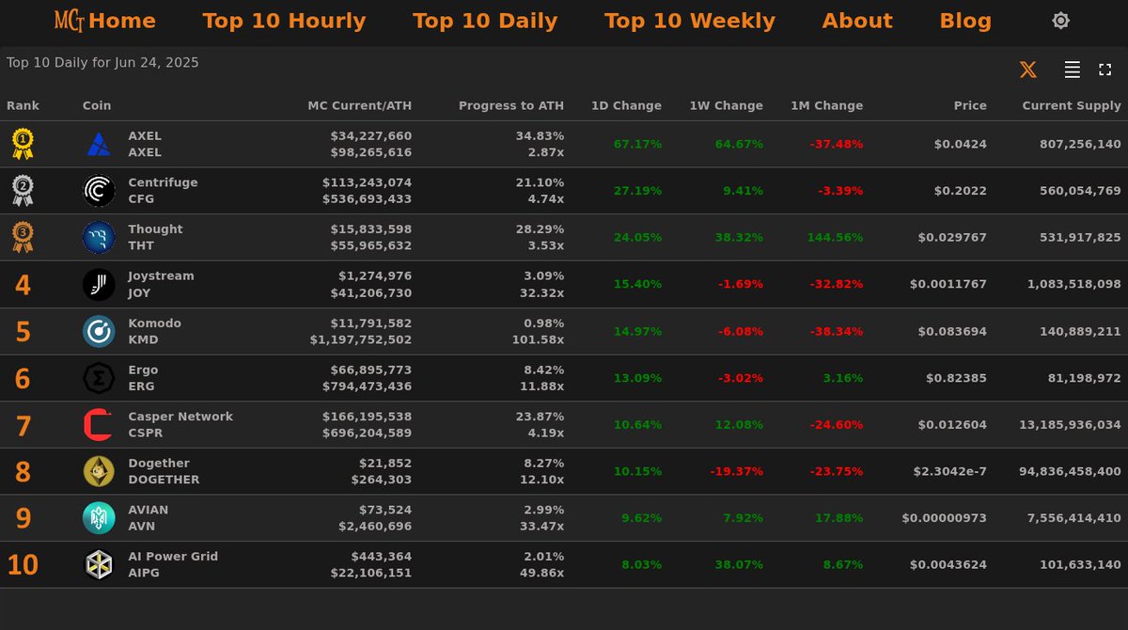The width and height of the screenshot is (1128, 630).
Task: Click the Dogether coin logo
Action: point(99,471)
